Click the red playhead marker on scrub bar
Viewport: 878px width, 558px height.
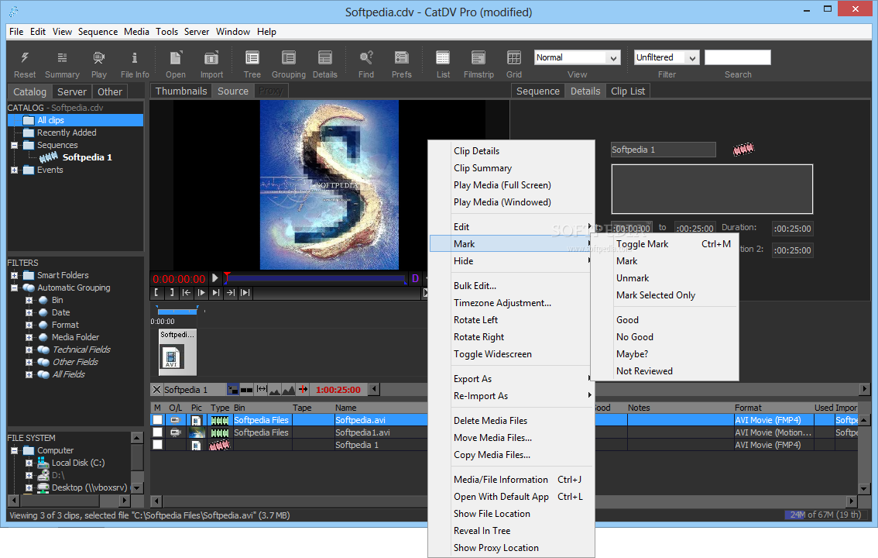(227, 275)
